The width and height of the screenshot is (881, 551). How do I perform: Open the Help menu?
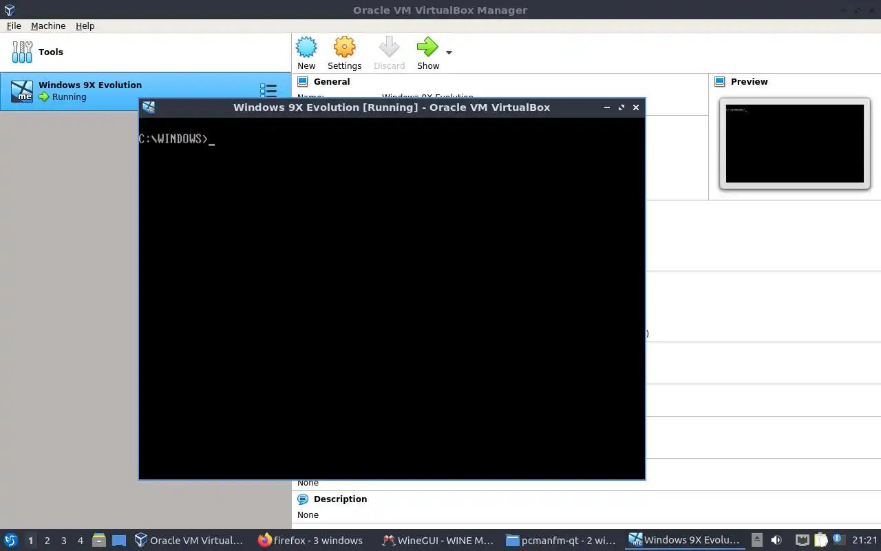point(85,25)
